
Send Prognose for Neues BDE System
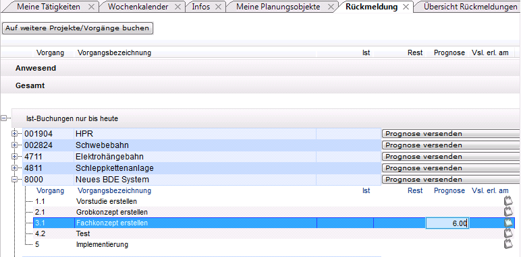[451, 179]
